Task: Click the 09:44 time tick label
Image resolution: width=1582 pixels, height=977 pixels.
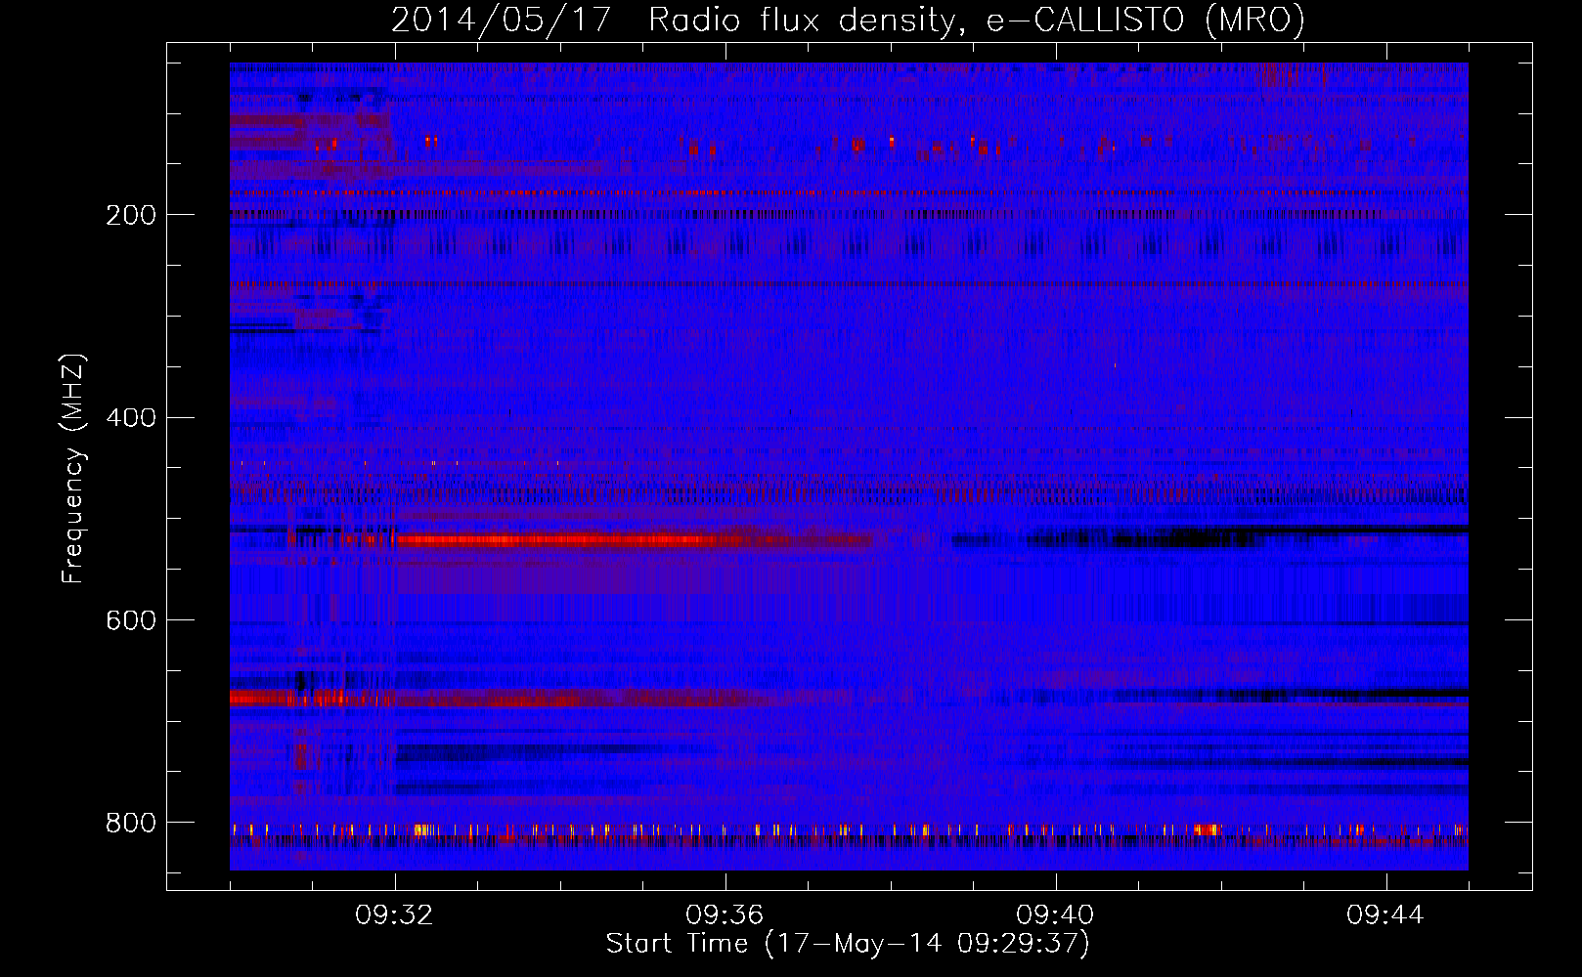Action: coord(1385,915)
